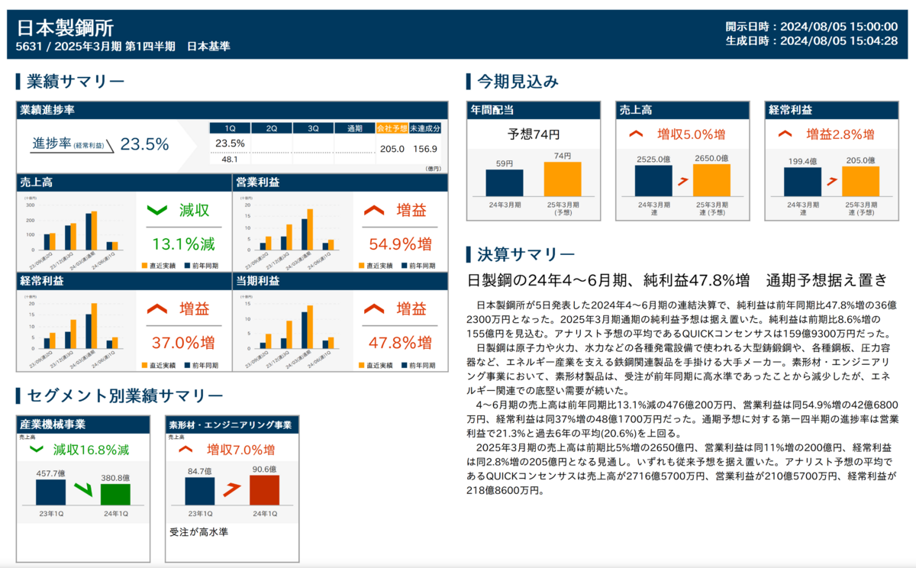Click the 54.9%増 operating profit figure
The image size is (916, 568).
(x=400, y=244)
